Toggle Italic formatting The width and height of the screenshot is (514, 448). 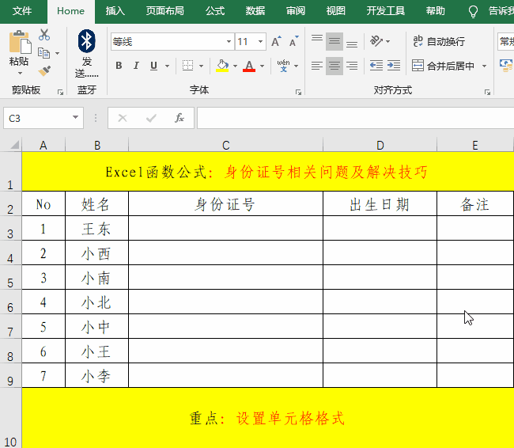point(136,66)
